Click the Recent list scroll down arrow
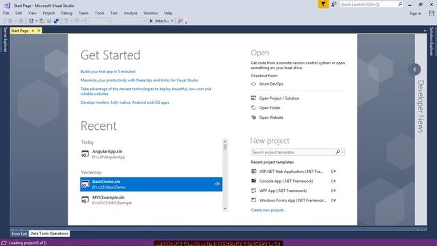 tap(225, 208)
